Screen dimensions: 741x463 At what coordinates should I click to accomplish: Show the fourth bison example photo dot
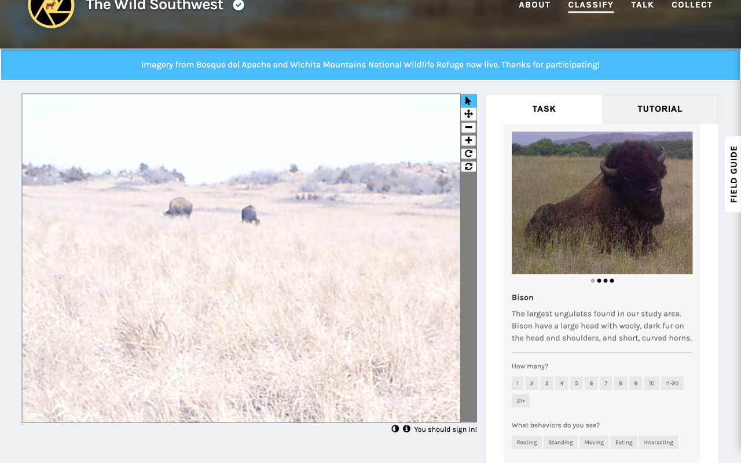point(612,281)
